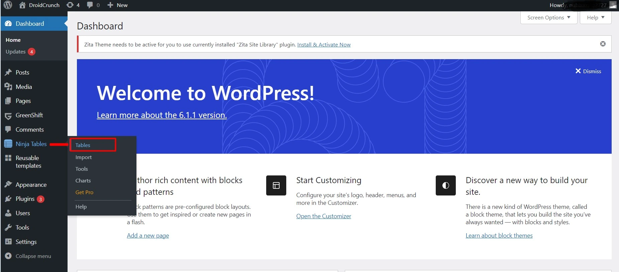619x272 pixels.
Task: Dismiss the Zita Theme notice with X
Action: coord(603,44)
